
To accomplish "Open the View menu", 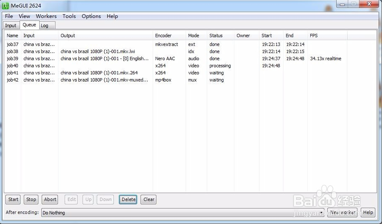I will (24, 16).
